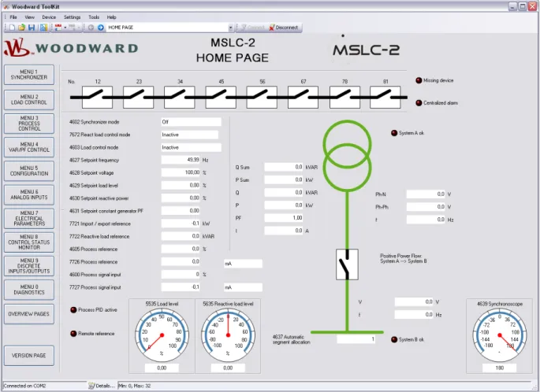Image resolution: width=540 pixels, height=392 pixels.
Task: Click the 5635 Reactive load level gauge
Action: [228, 335]
